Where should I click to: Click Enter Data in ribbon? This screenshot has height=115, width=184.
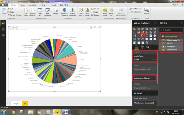[x=40, y=12]
